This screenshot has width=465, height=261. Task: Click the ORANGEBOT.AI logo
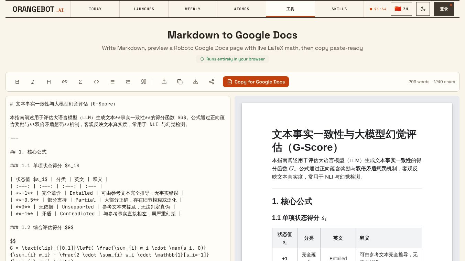pos(38,9)
